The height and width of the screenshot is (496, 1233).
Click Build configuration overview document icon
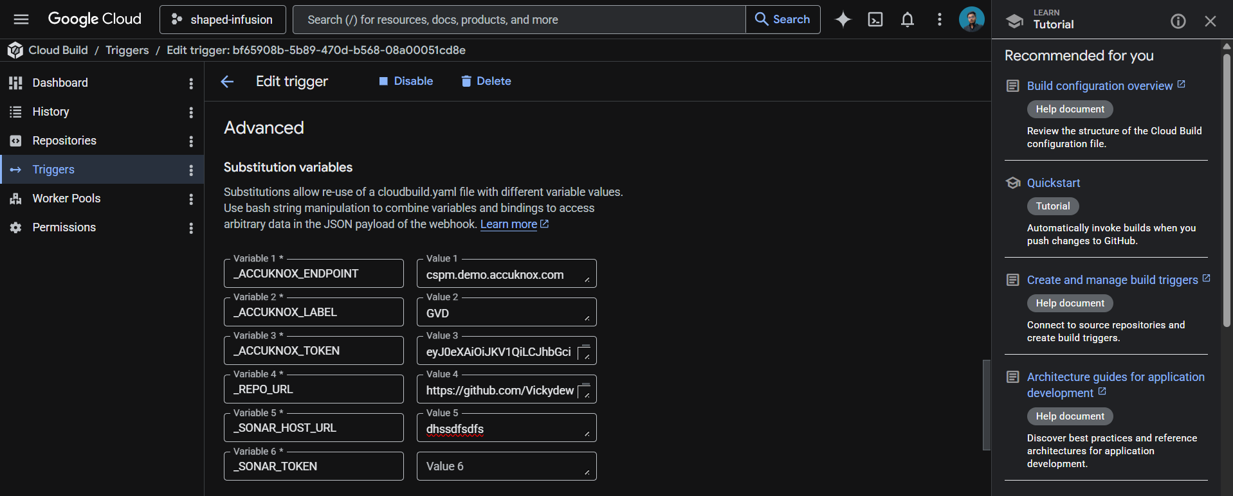point(1013,86)
